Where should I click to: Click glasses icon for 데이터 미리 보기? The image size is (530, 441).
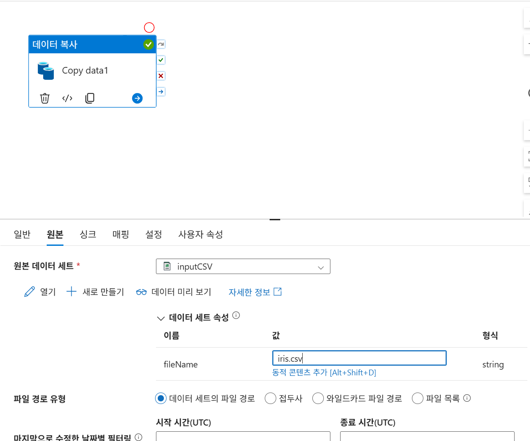141,292
